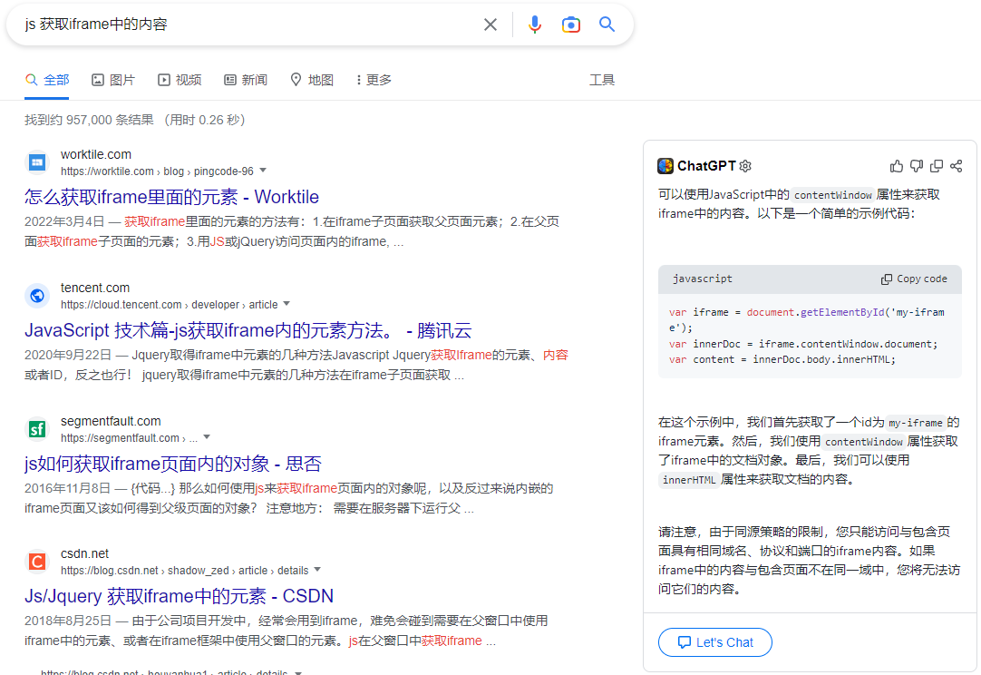Click the csdn.net favicon

pos(37,562)
